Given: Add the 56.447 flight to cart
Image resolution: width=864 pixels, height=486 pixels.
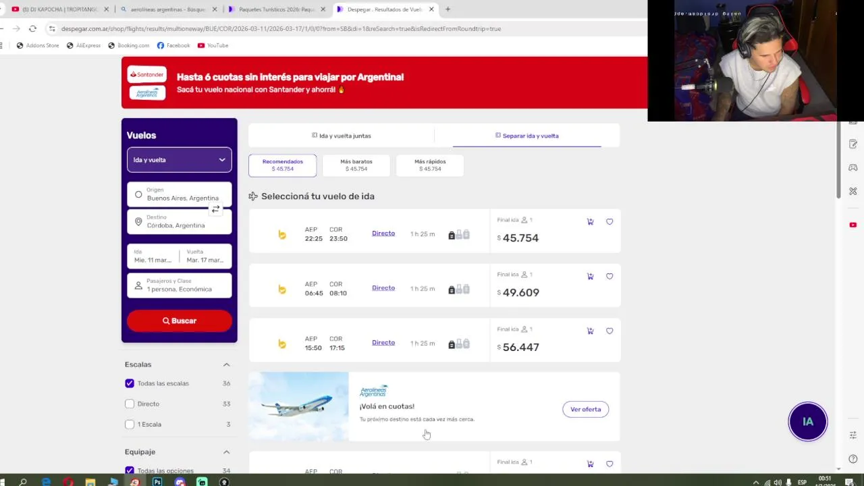Looking at the screenshot, I should point(590,331).
